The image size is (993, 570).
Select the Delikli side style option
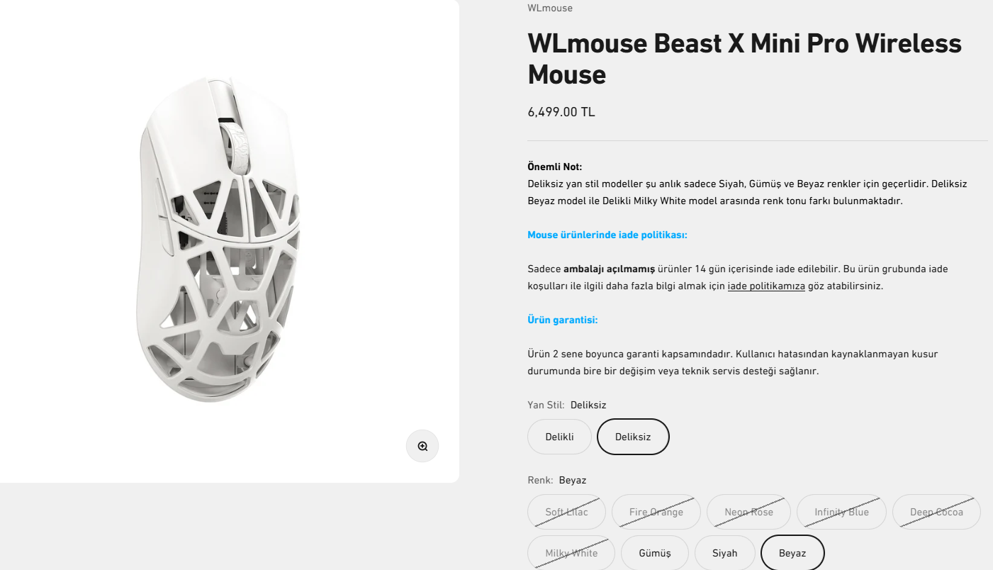559,437
